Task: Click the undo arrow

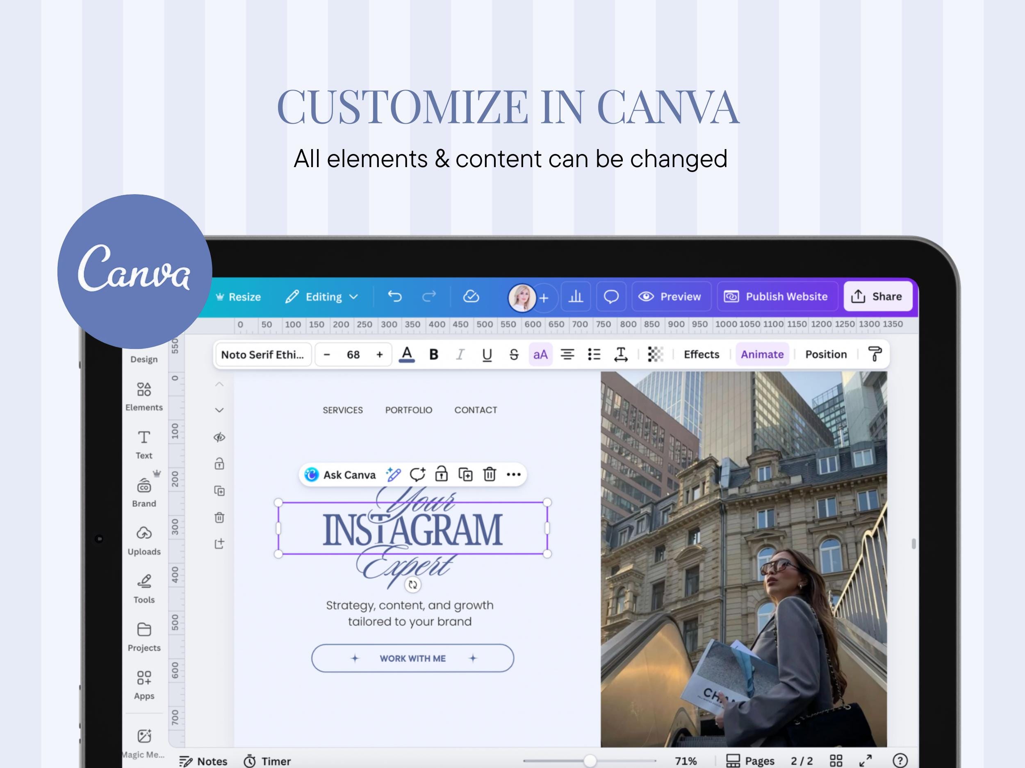Action: click(x=394, y=296)
